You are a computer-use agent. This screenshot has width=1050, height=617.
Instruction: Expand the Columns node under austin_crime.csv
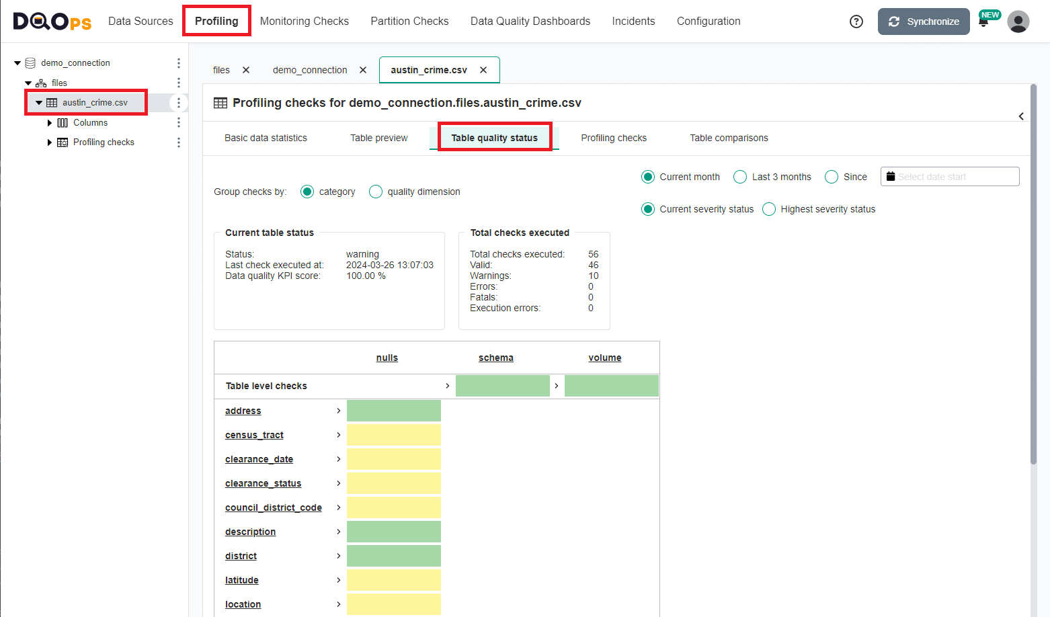pyautogui.click(x=49, y=123)
